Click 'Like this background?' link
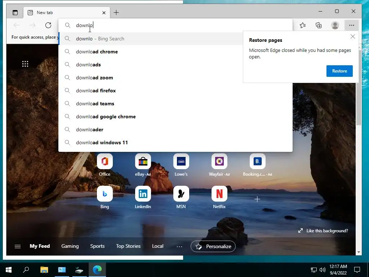The height and width of the screenshot is (277, 369). (x=323, y=231)
